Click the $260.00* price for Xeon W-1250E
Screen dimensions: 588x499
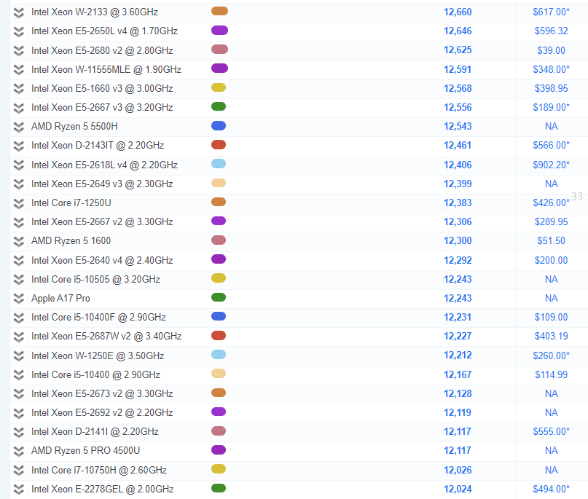(x=552, y=355)
